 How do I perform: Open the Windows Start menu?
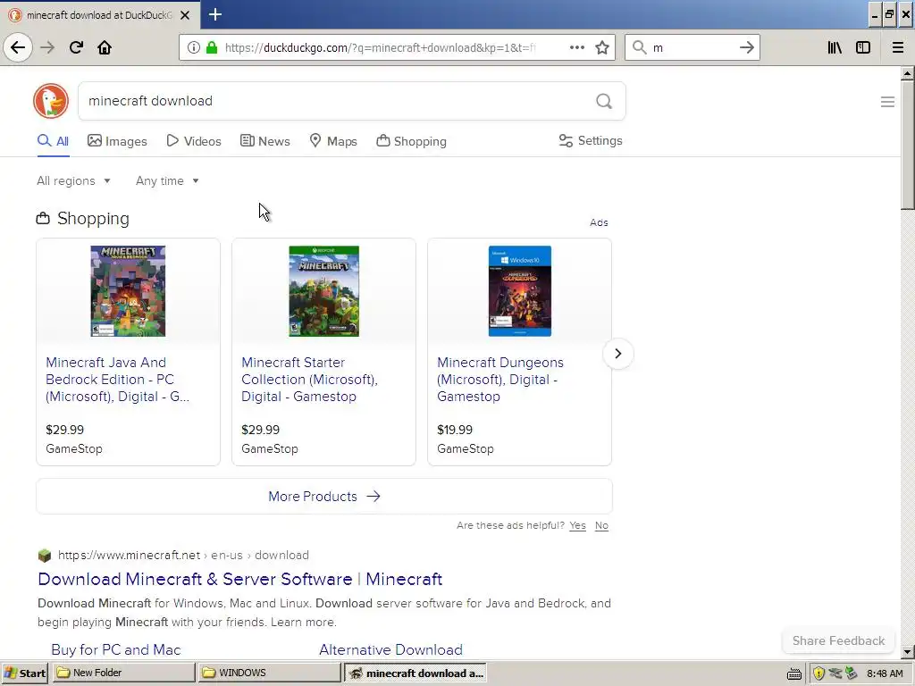coord(24,673)
